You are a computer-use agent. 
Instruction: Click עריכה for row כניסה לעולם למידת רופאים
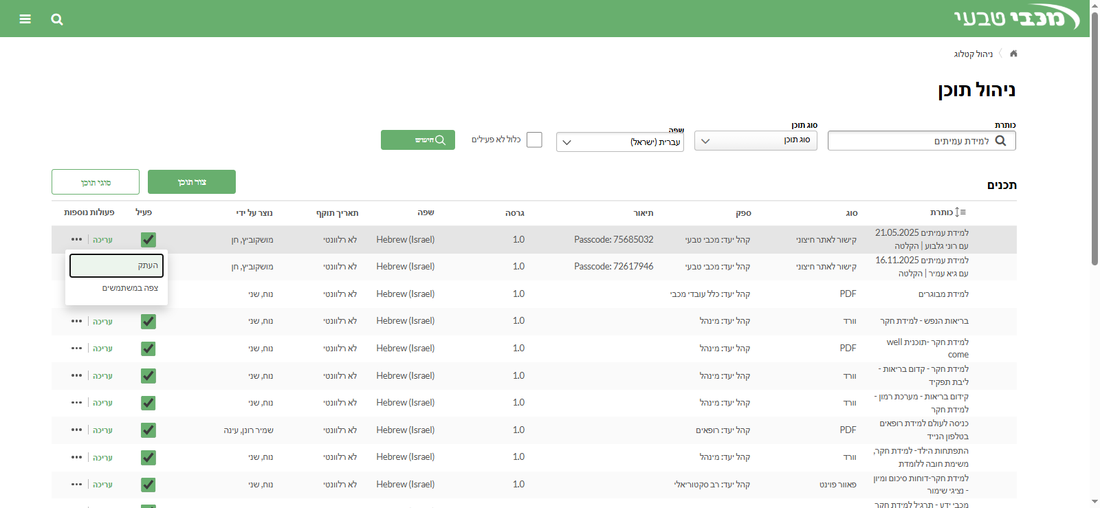pos(102,430)
